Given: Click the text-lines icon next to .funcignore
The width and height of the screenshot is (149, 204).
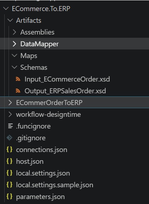Looking at the screenshot, I should coord(10,126).
